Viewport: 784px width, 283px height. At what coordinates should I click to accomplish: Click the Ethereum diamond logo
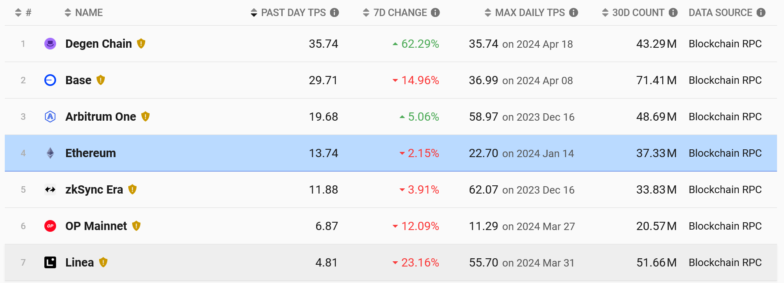tap(50, 153)
